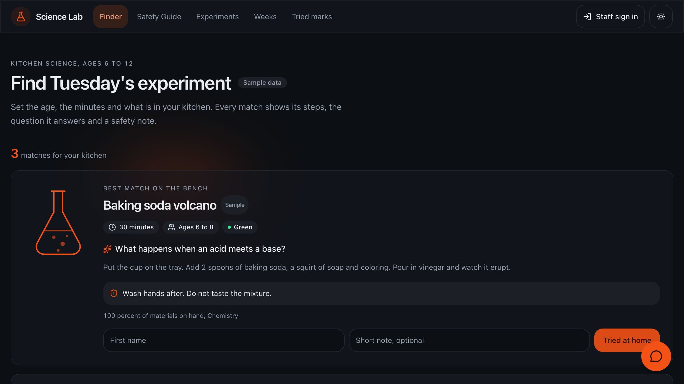684x384 pixels.
Task: Open the chat bubble button
Action: pyautogui.click(x=656, y=356)
